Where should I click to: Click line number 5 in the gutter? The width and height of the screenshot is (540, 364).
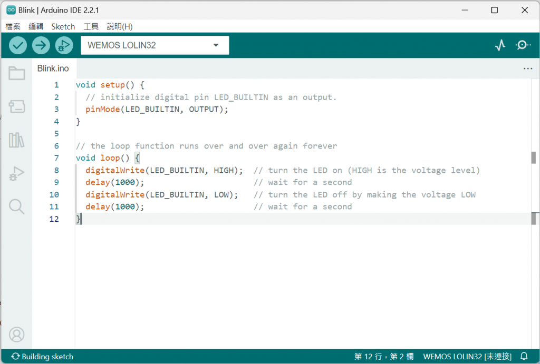[56, 133]
